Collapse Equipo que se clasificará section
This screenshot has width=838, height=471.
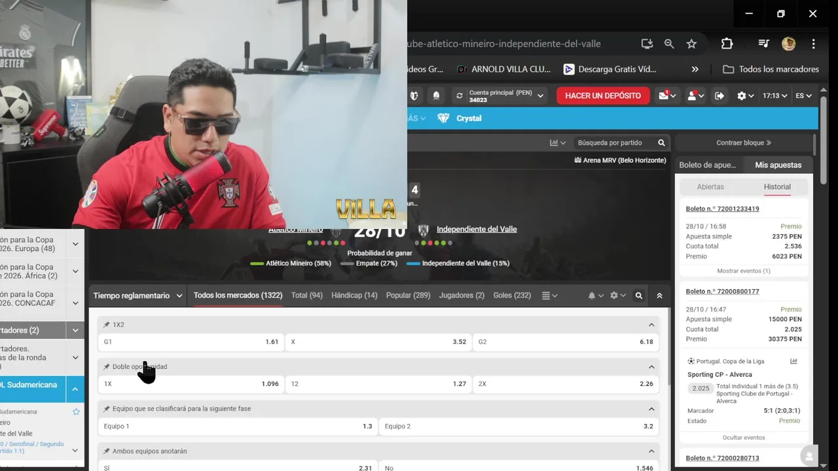pos(651,409)
